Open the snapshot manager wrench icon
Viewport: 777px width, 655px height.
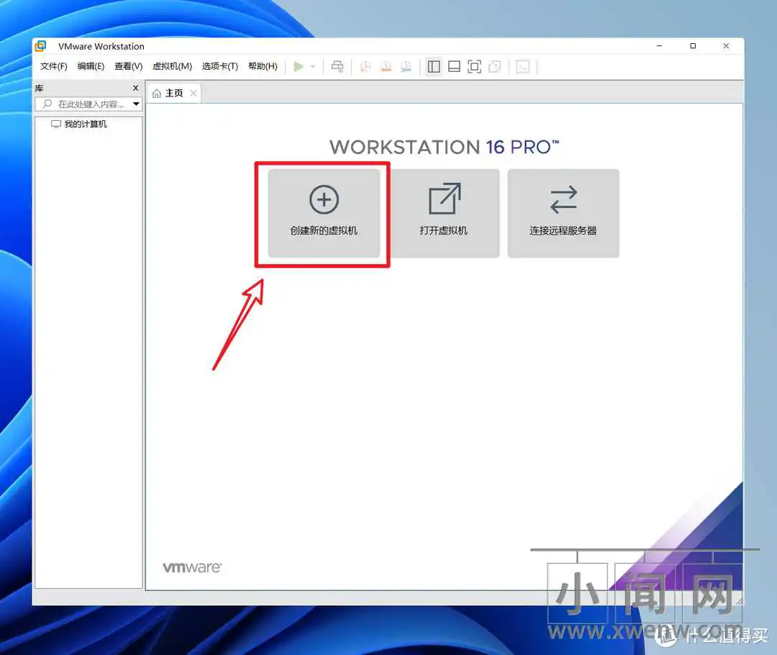click(406, 66)
